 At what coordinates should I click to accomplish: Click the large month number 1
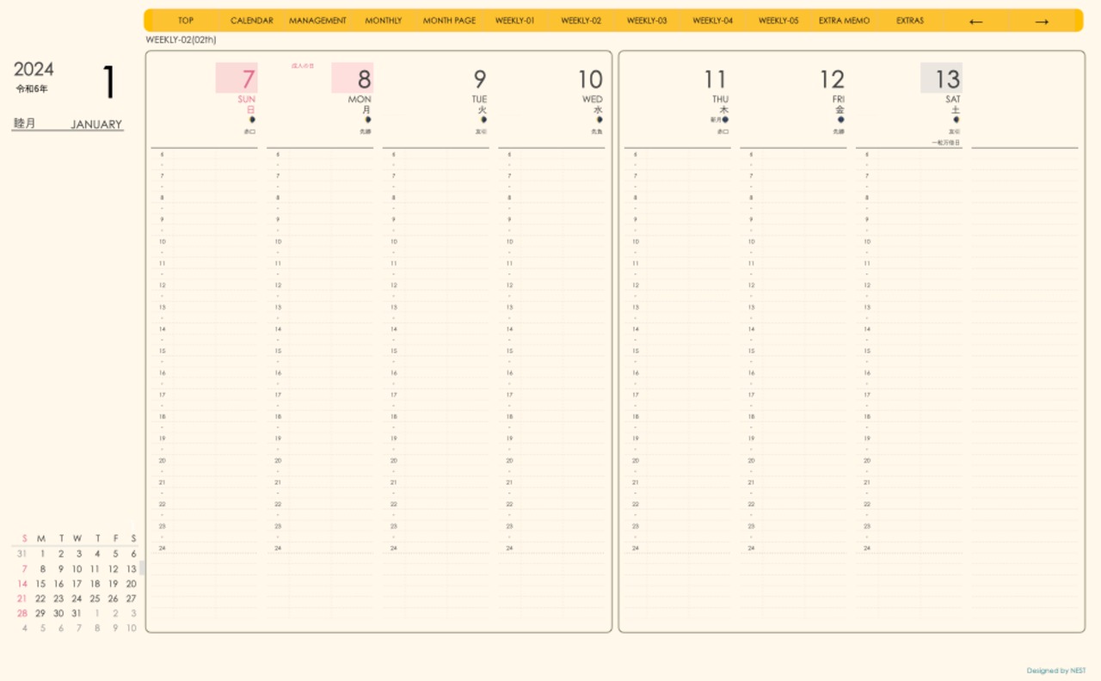(108, 82)
